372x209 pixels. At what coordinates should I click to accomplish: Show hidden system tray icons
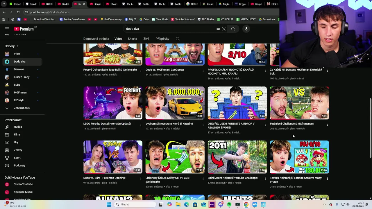[324, 204]
